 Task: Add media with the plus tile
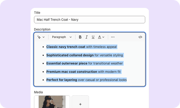click(x=80, y=102)
